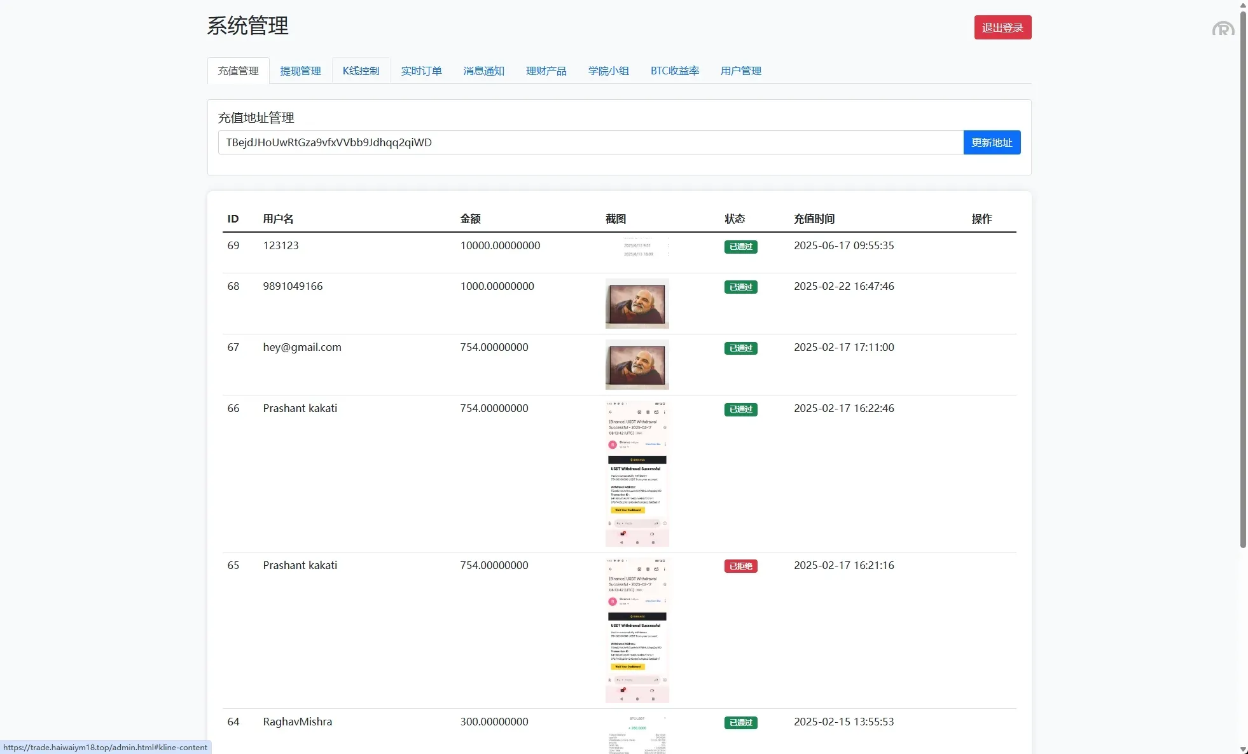Image resolution: width=1248 pixels, height=754 pixels.
Task: Click the 退出登录 logout button
Action: click(1002, 27)
